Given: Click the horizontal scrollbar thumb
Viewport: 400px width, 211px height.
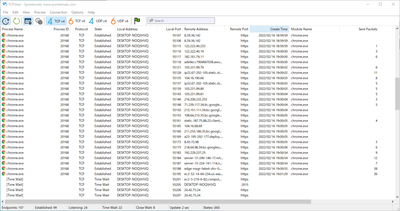Looking at the screenshot, I should [157, 201].
